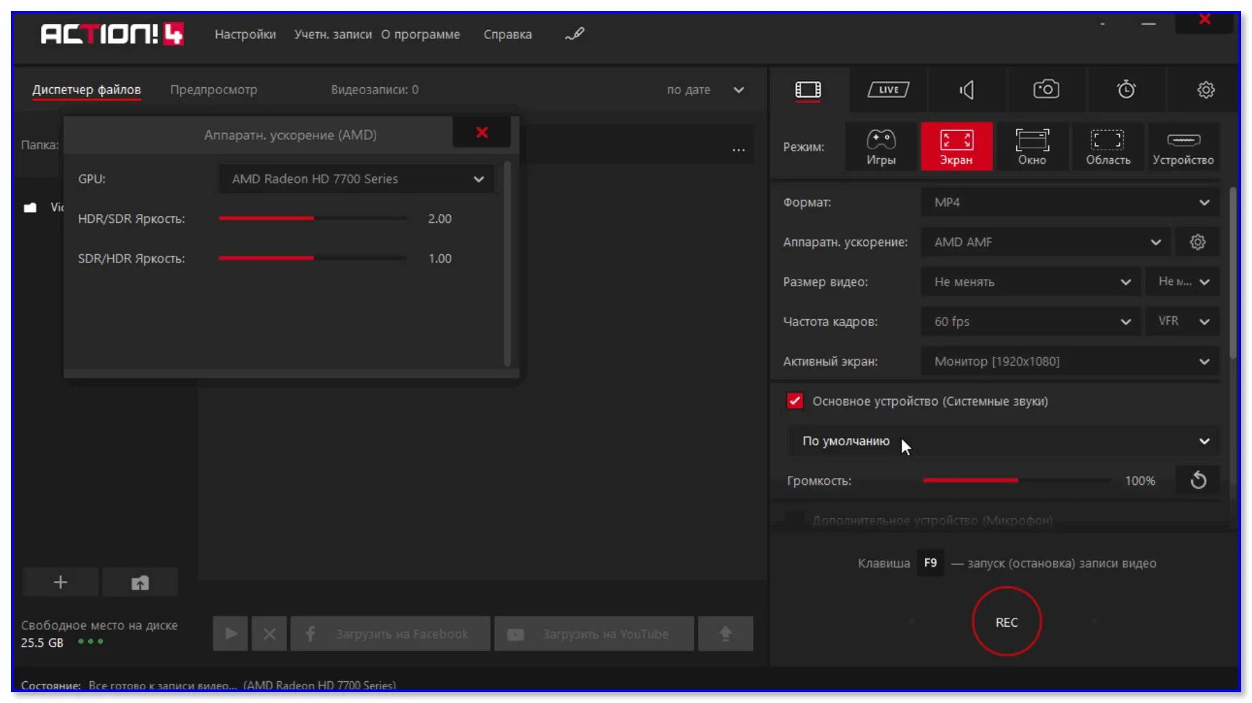Select the Окно recording mode
Screen dimensions: 1252x703
1032,147
